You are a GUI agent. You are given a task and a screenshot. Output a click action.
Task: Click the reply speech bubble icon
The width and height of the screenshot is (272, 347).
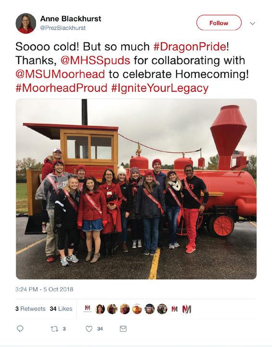click(20, 329)
